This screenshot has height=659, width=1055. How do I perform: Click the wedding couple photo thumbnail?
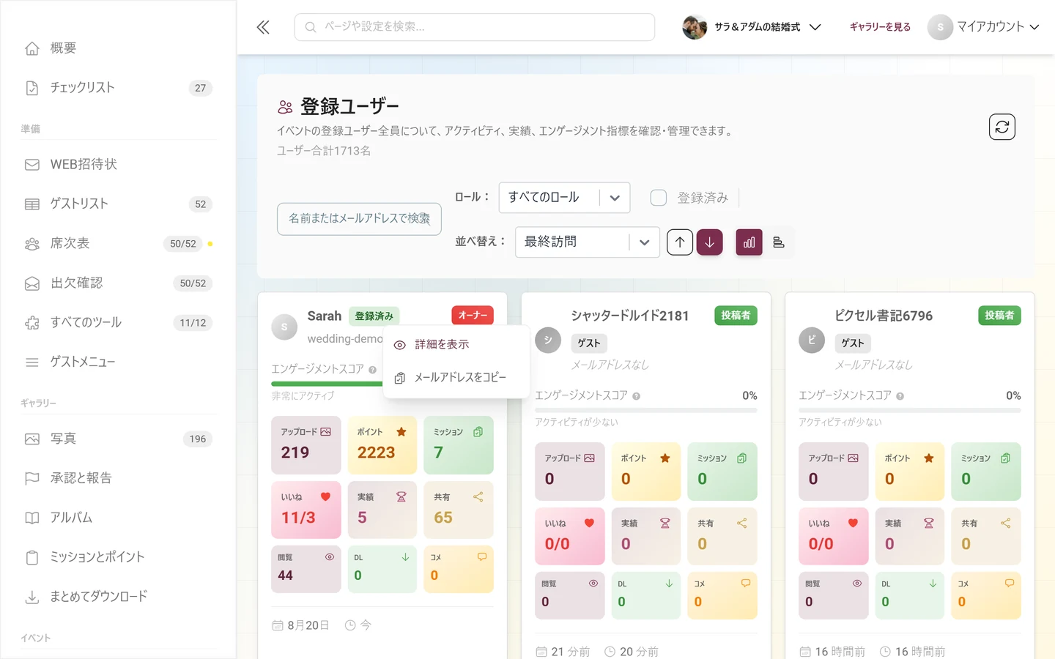click(695, 27)
